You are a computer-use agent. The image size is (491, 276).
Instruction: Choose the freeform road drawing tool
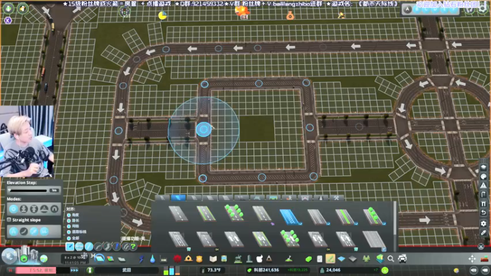(x=107, y=247)
